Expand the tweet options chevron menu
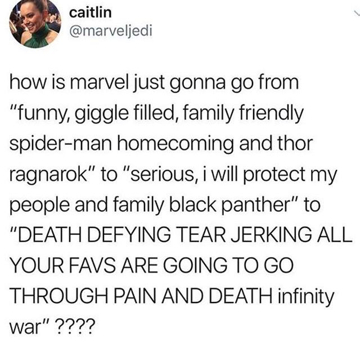The image size is (360, 357). (x=356, y=13)
